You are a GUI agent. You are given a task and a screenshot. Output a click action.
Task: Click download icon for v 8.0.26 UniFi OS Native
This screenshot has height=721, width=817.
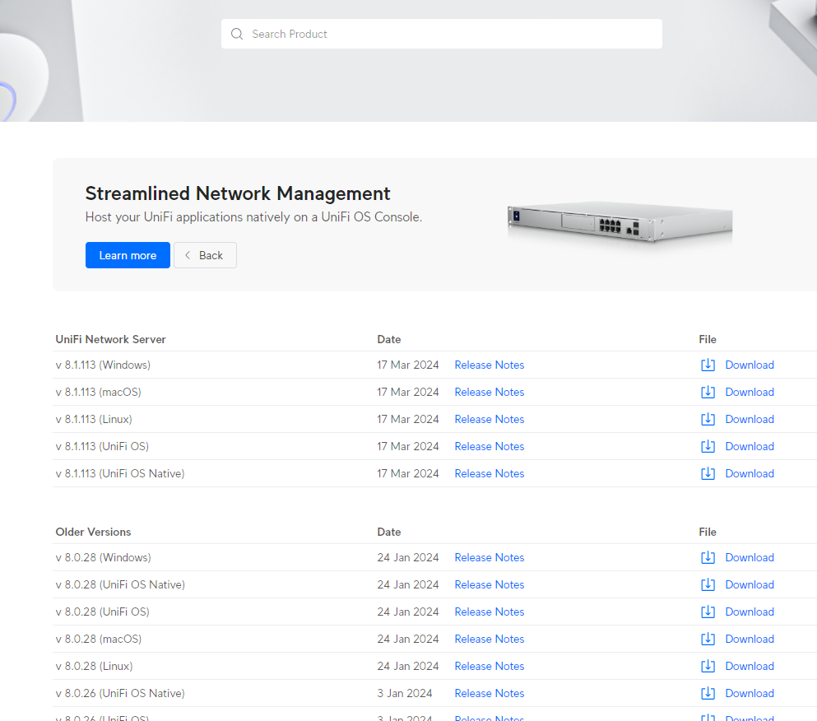tap(708, 693)
